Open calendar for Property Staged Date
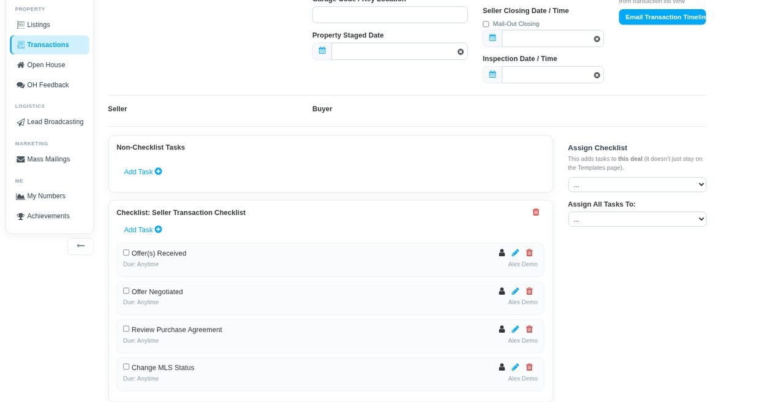The width and height of the screenshot is (784, 402). pos(322,51)
